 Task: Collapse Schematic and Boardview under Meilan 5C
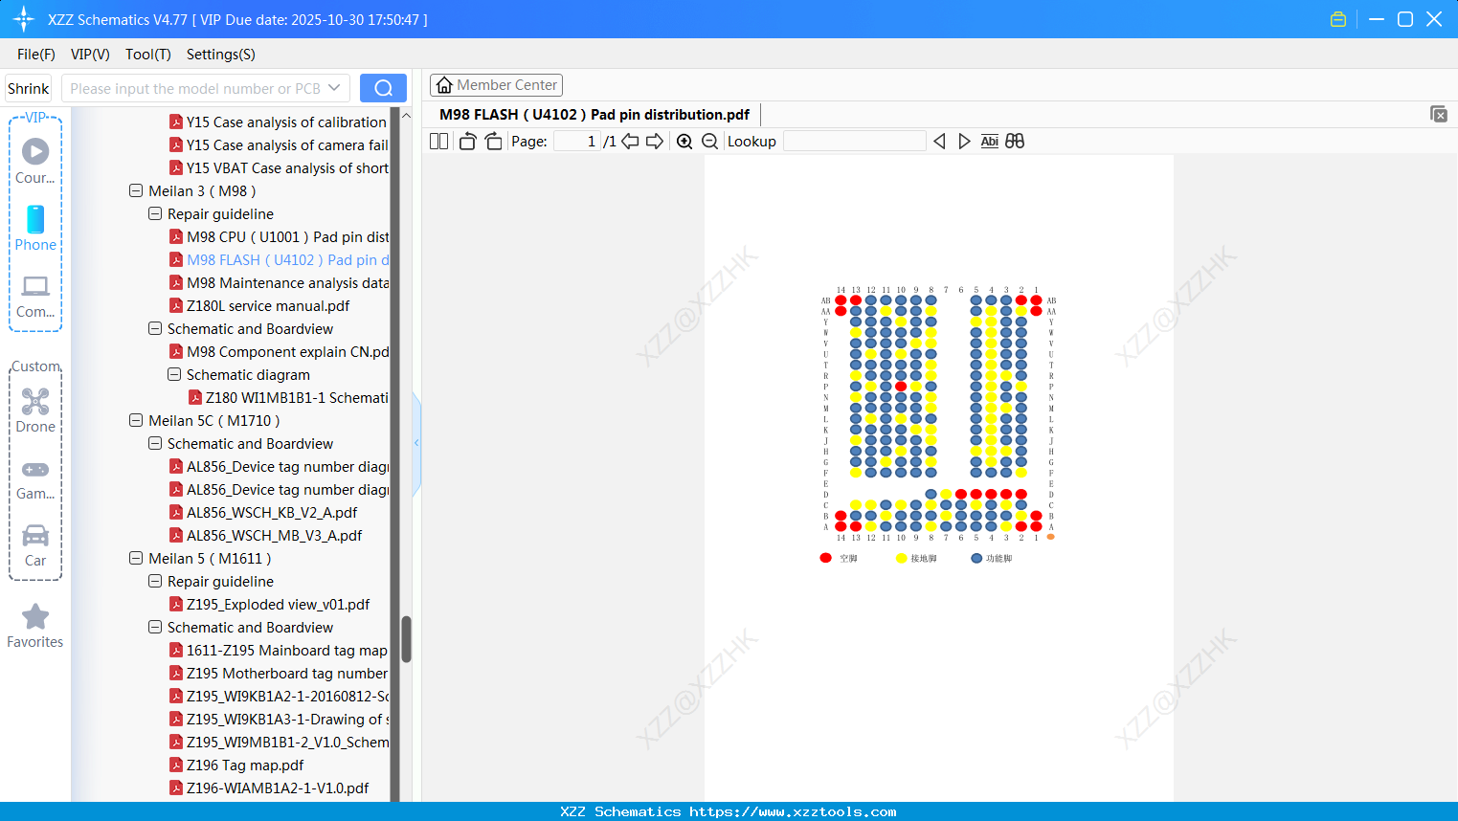coord(155,444)
